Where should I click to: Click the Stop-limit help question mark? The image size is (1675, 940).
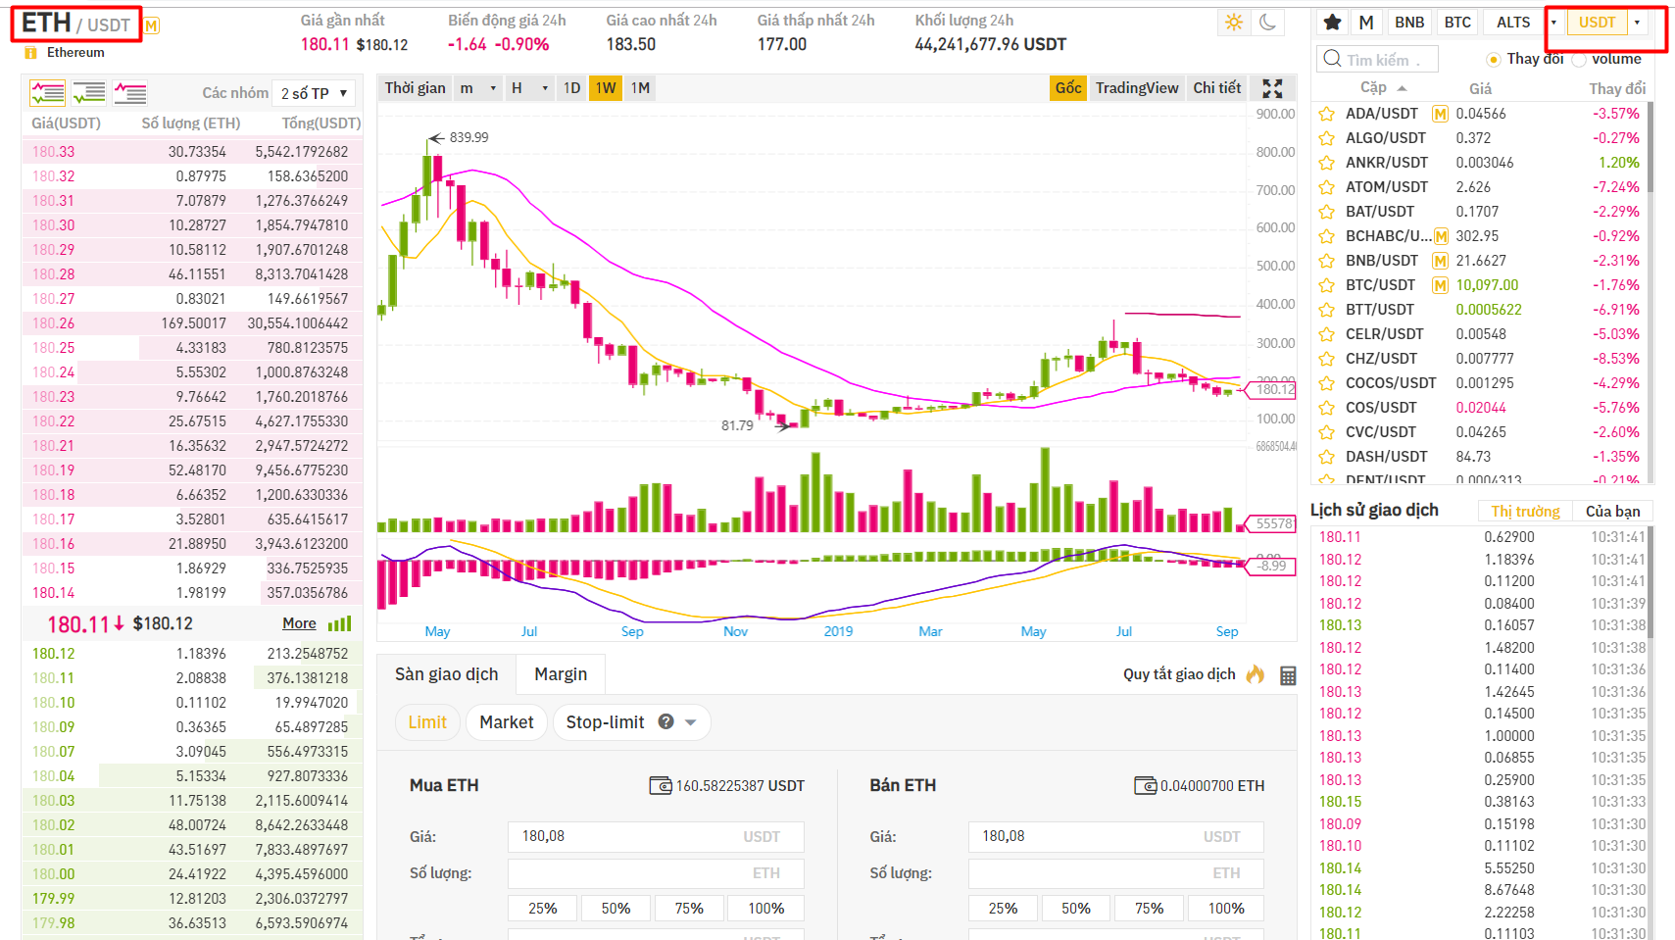pyautogui.click(x=665, y=722)
